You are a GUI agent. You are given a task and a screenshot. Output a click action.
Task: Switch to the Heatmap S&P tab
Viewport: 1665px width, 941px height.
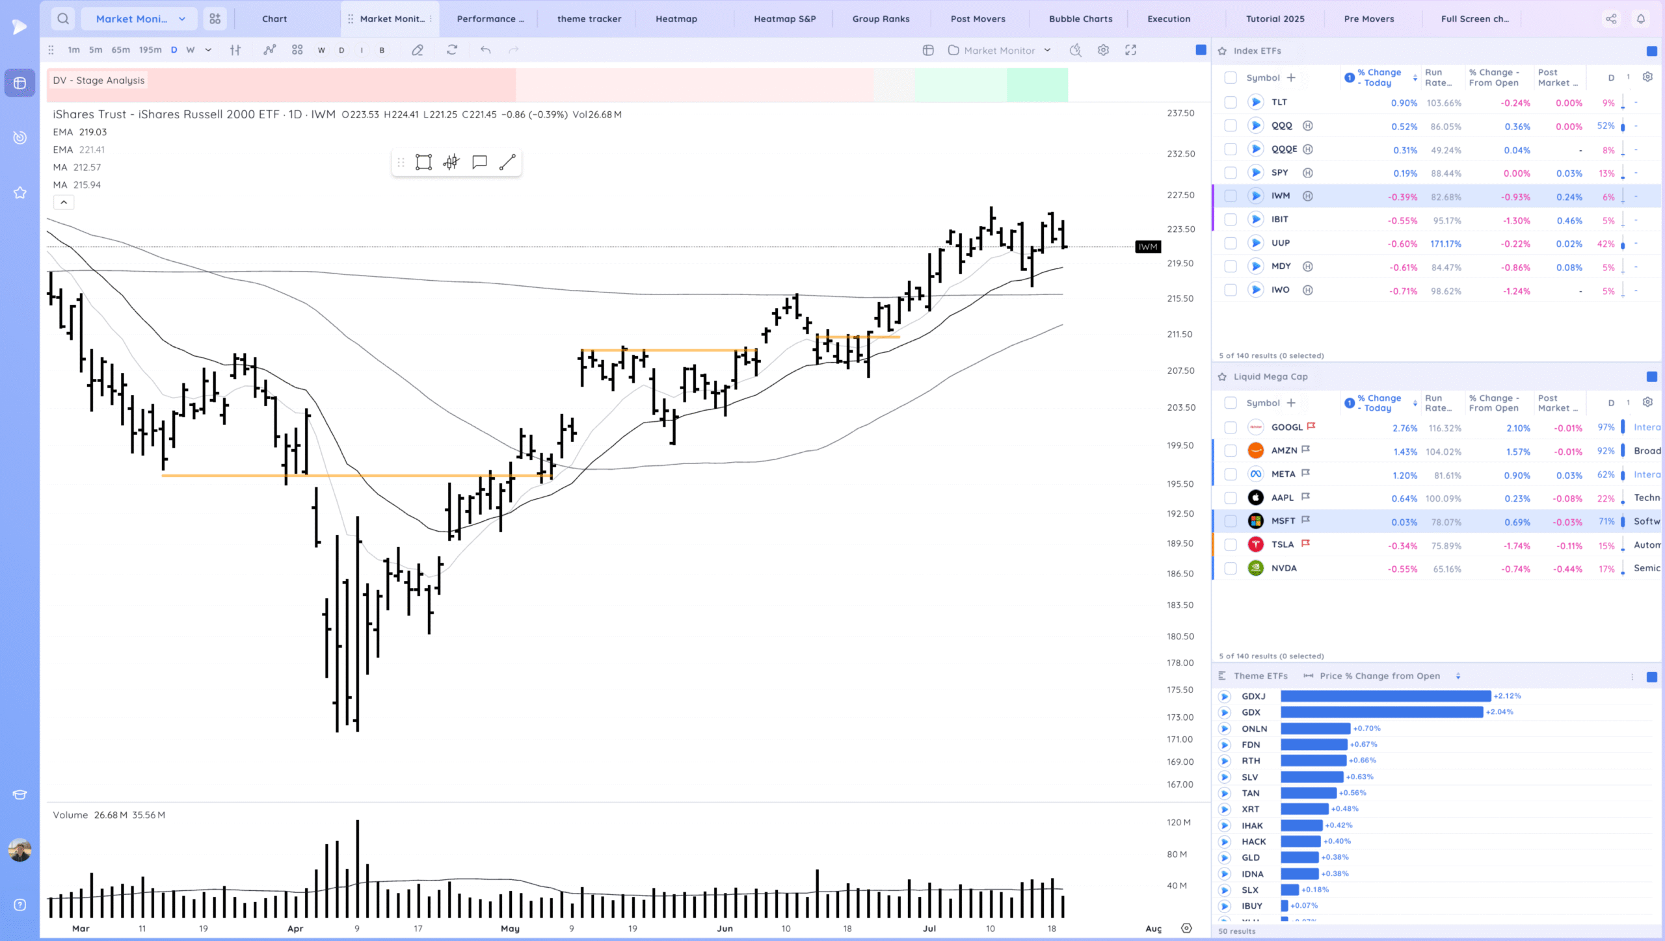(x=784, y=19)
